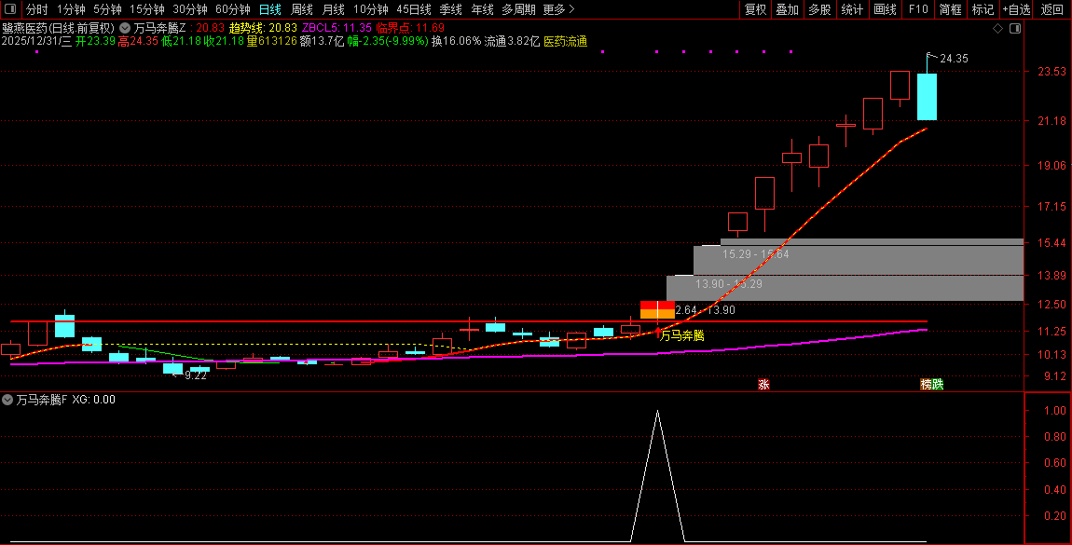This screenshot has width=1072, height=545.
Task: Toggle the right side panel icon
Action: point(1015,28)
